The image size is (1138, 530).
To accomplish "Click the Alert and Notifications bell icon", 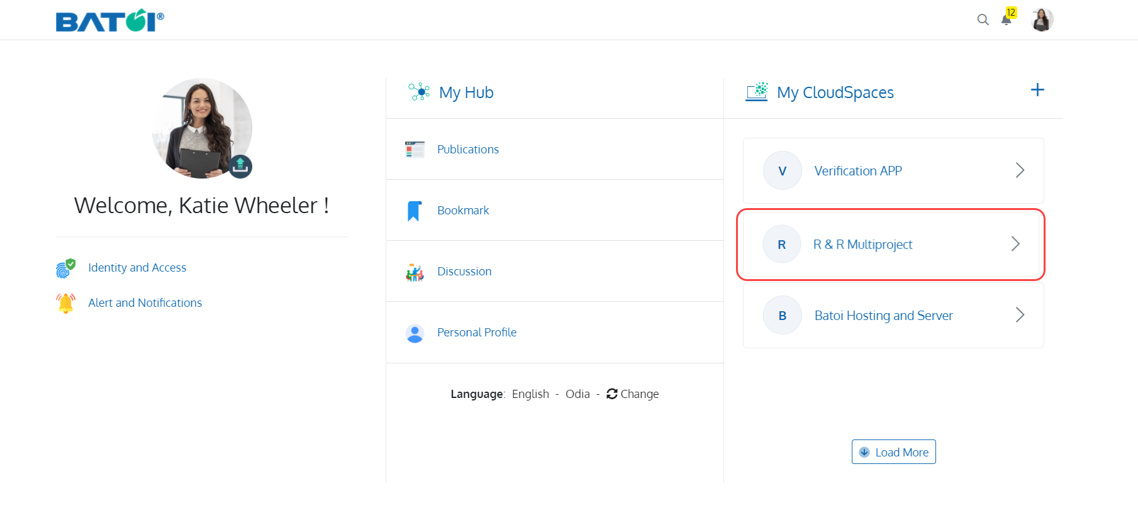I will pos(65,303).
